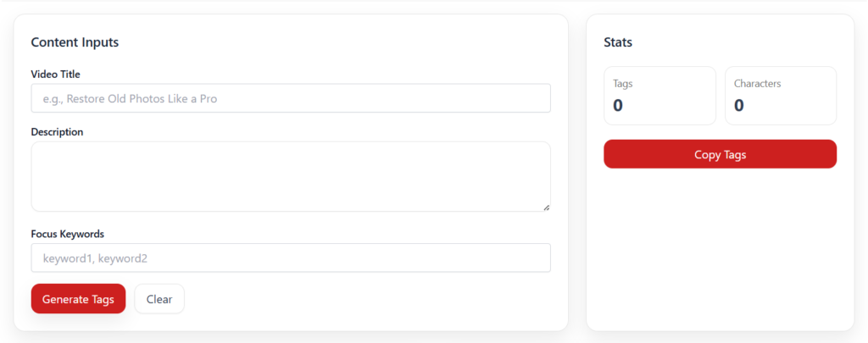Grab the Description box resize handle

pos(546,207)
